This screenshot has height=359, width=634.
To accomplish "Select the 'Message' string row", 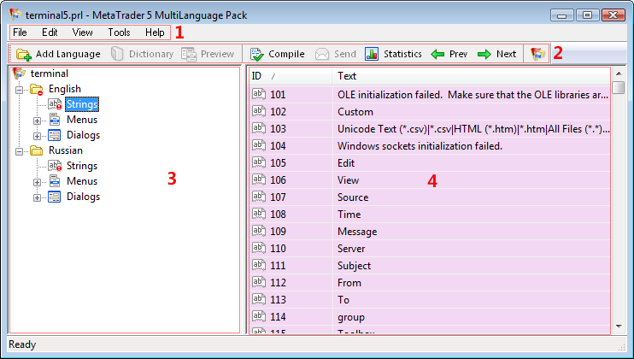I will (x=429, y=232).
